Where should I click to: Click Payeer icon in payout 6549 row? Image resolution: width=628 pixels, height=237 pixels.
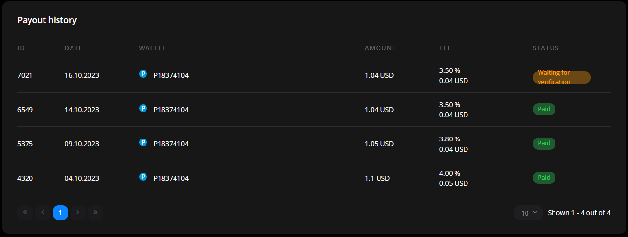click(x=143, y=109)
